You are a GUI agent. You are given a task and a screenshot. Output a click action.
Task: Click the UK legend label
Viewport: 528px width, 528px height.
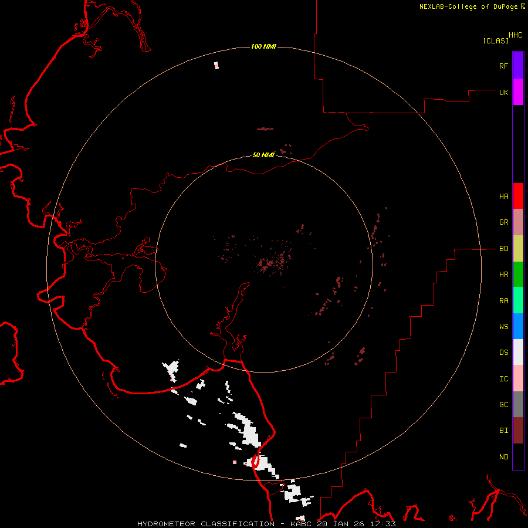coord(503,92)
